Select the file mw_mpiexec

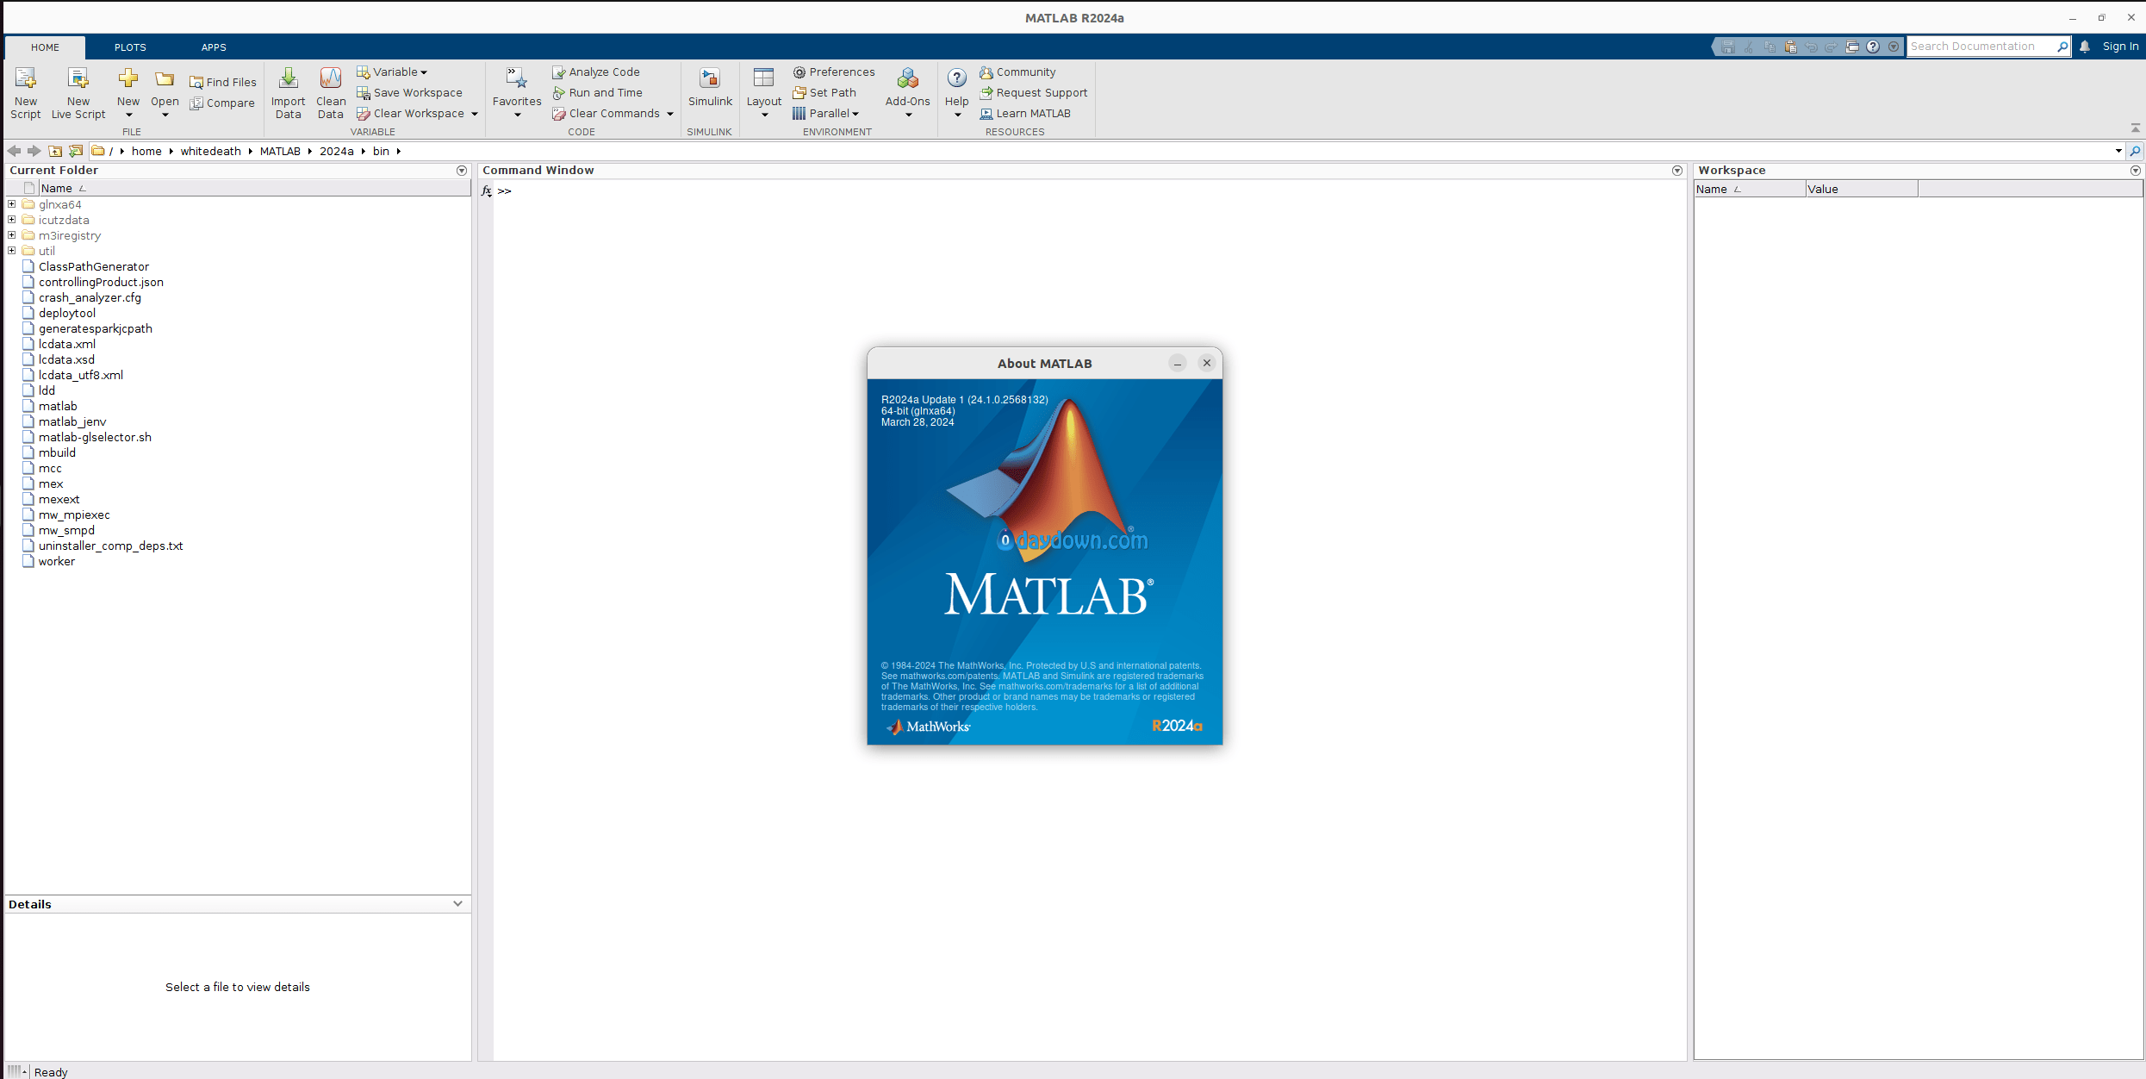click(74, 515)
